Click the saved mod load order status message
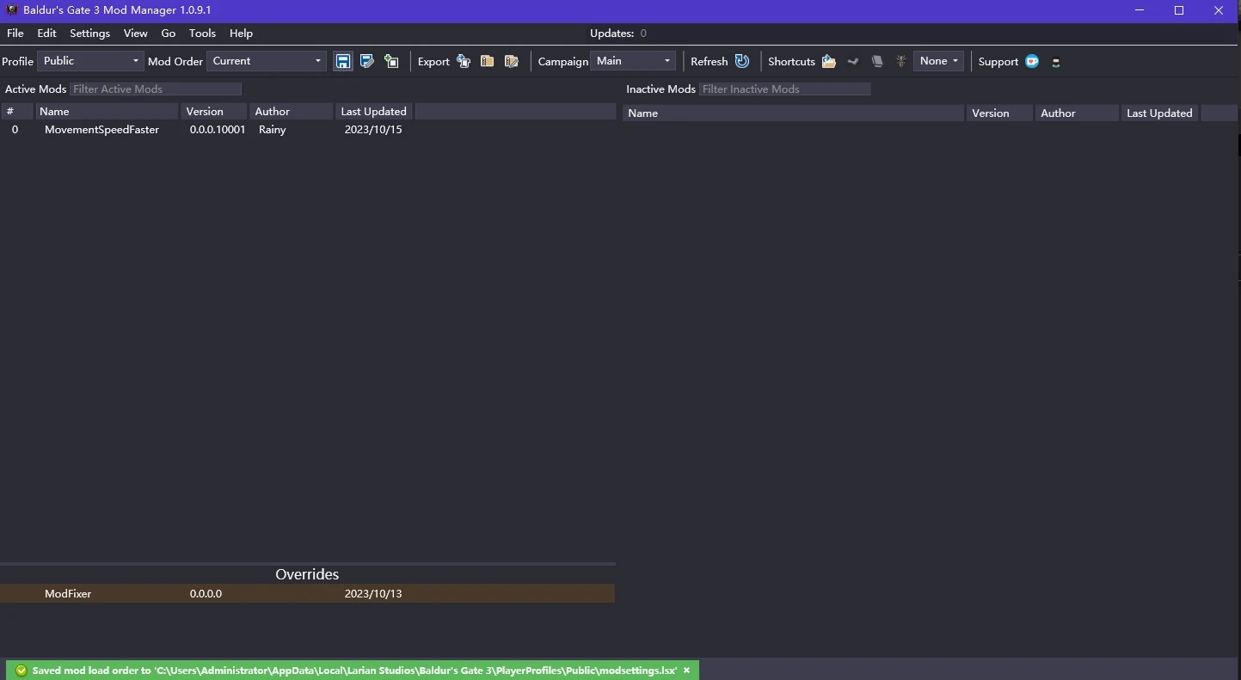This screenshot has height=680, width=1241. tap(354, 671)
